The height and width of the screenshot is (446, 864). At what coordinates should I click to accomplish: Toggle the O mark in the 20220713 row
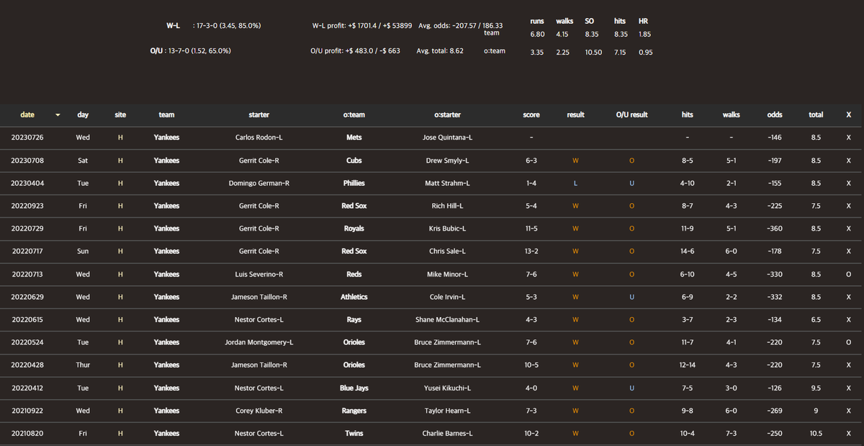(x=849, y=274)
